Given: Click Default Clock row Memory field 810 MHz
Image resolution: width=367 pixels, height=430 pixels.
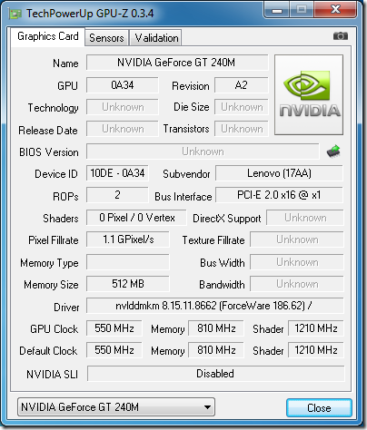Looking at the screenshot, I should [216, 350].
